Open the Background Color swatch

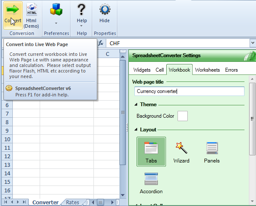tap(183, 116)
